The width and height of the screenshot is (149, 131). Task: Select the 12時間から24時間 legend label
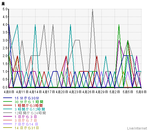[30, 113]
